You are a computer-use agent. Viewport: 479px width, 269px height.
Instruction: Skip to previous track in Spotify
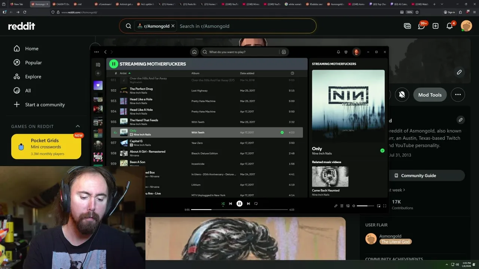pos(231,204)
